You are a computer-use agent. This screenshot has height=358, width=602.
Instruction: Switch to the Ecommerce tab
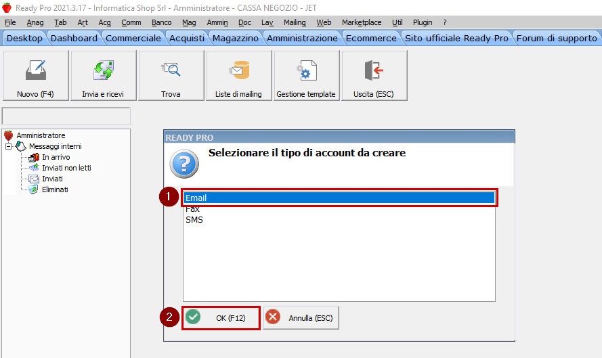[x=371, y=39]
